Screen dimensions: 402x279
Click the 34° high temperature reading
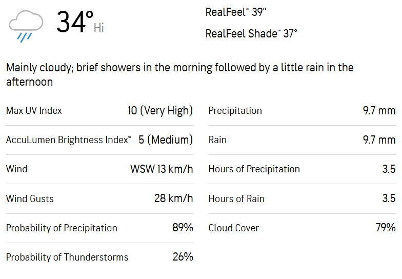pyautogui.click(x=74, y=23)
